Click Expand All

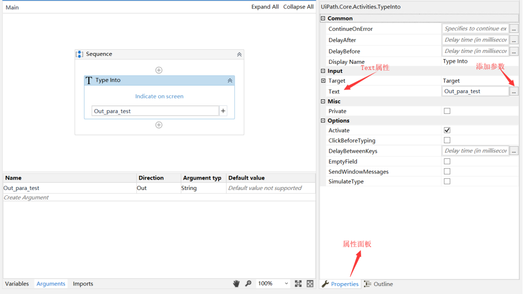[x=265, y=7]
